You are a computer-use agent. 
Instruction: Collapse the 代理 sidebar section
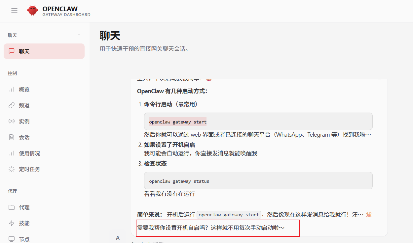tap(79, 191)
